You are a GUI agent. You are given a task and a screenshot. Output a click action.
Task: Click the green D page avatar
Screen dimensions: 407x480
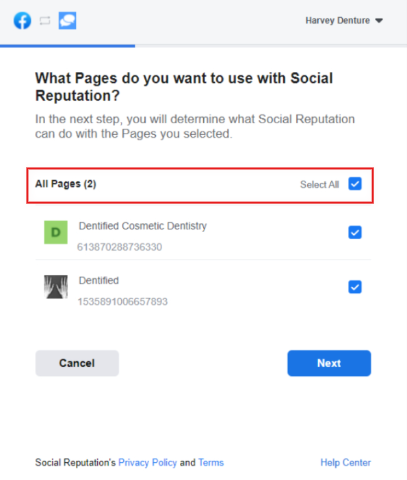pyautogui.click(x=55, y=232)
